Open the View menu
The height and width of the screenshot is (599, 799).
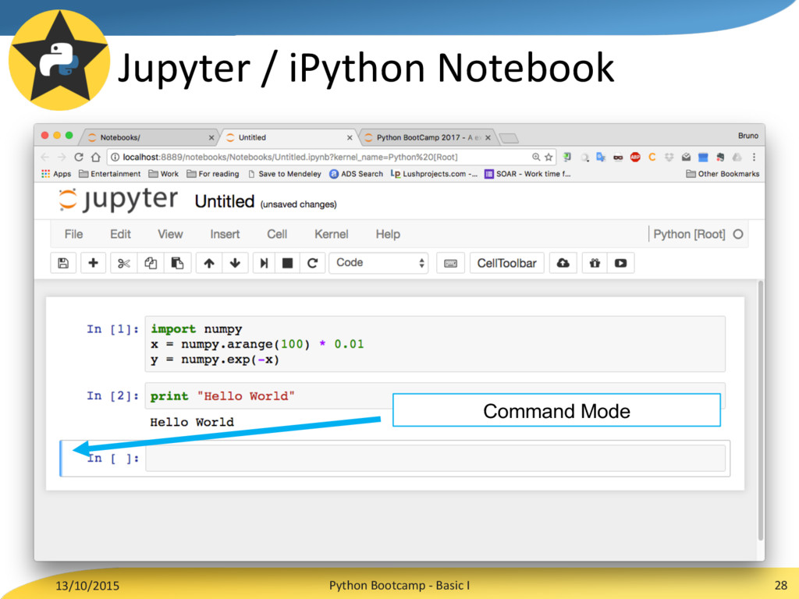(x=170, y=234)
